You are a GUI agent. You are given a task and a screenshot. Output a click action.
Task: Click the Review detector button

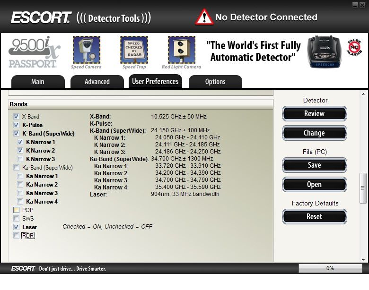coord(315,113)
